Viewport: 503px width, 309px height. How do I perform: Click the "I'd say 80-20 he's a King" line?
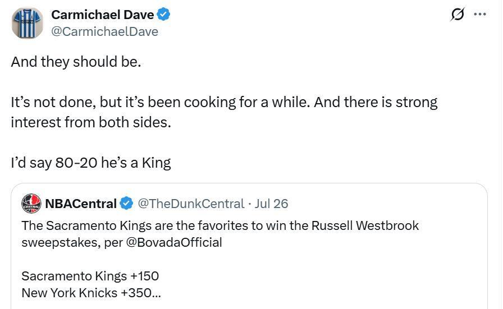[x=91, y=163]
